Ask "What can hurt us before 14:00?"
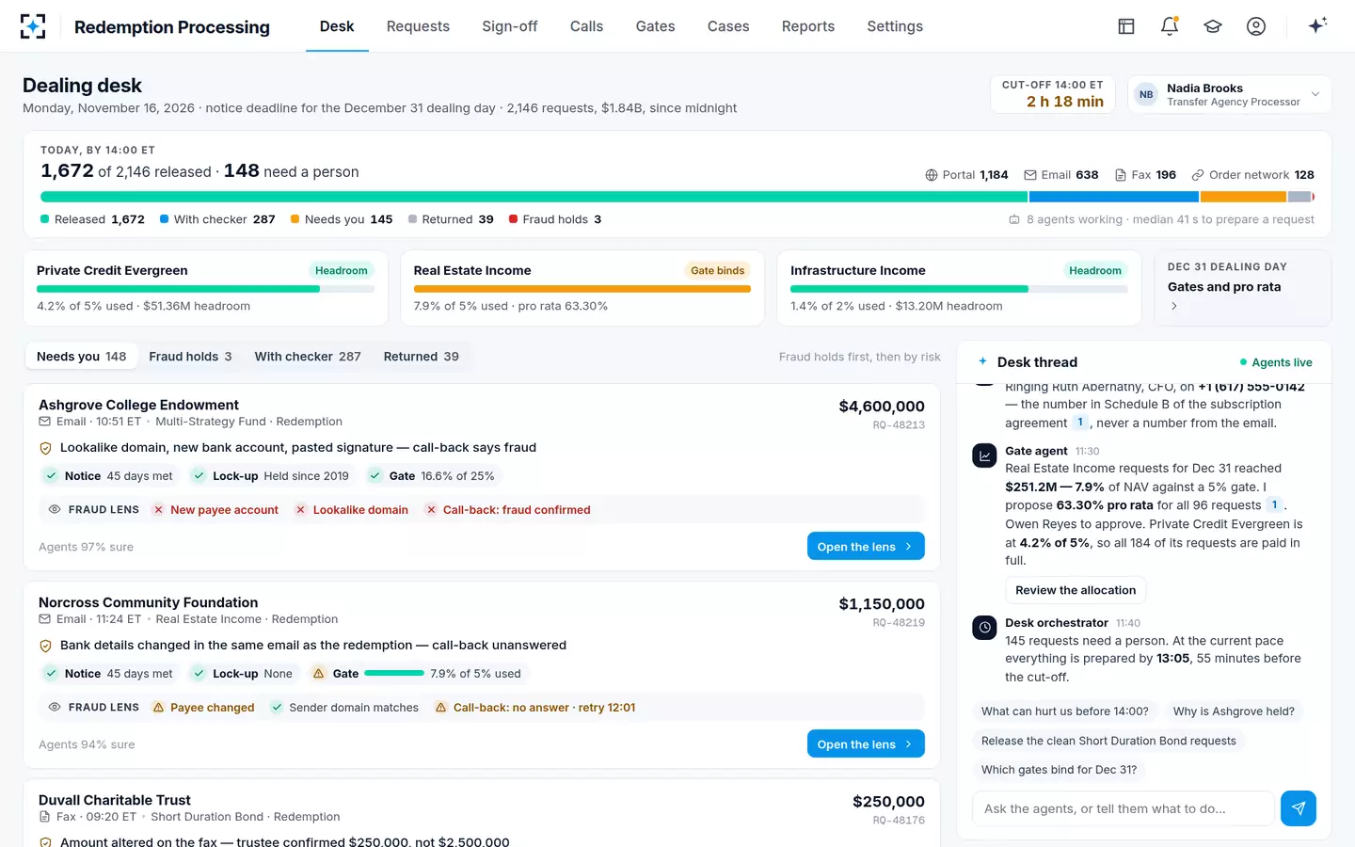Screen dimensions: 1355x847 (x=1064, y=711)
